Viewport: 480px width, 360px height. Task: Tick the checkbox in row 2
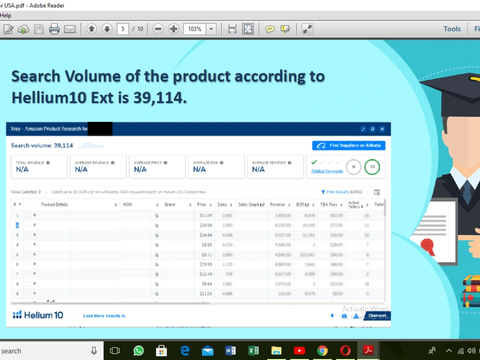[27, 225]
